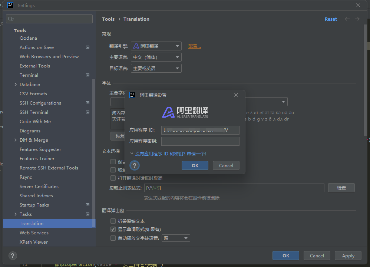This screenshot has height=267, width=370.
Task: Expand the Tasks tree node
Action: 16,214
